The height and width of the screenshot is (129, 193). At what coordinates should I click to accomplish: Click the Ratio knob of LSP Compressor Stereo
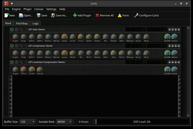[105, 53]
